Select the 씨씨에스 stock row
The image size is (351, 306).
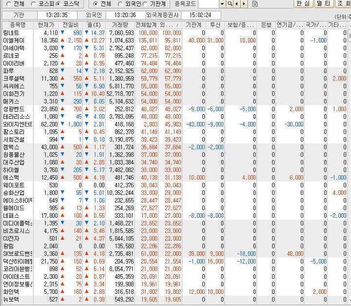[x=175, y=86]
